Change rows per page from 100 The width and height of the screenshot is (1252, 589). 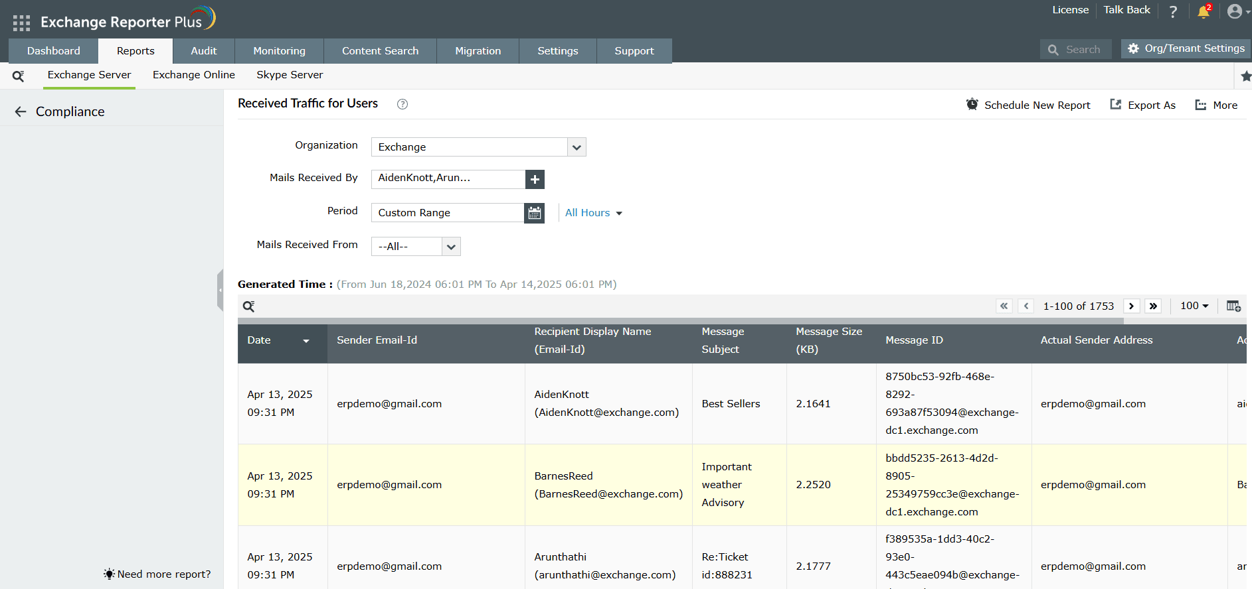[1194, 306]
